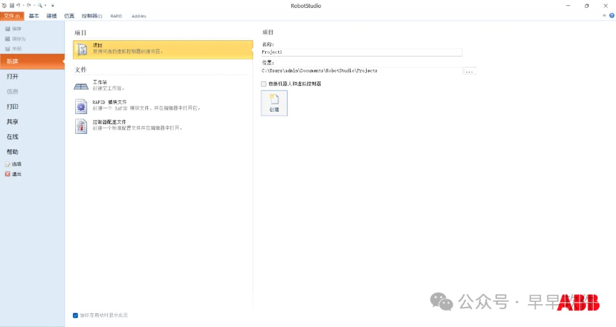616x327 pixels.
Task: Uncheck 始终在启动时显示此页 checkbox
Action: pos(75,315)
